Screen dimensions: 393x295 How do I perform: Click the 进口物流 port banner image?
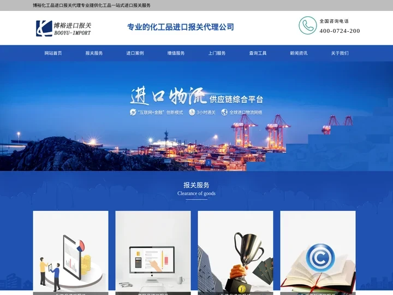196,116
